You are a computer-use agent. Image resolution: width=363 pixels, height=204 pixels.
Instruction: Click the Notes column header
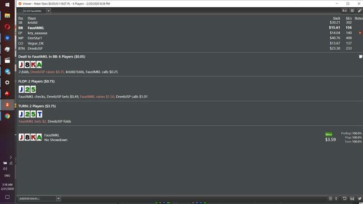pos(359,18)
